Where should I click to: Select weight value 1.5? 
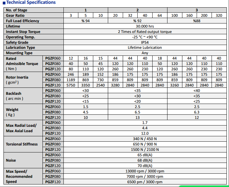point(86,107)
